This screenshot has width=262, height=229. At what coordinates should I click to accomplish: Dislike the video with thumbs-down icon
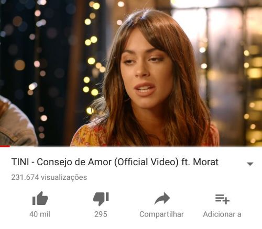click(101, 199)
